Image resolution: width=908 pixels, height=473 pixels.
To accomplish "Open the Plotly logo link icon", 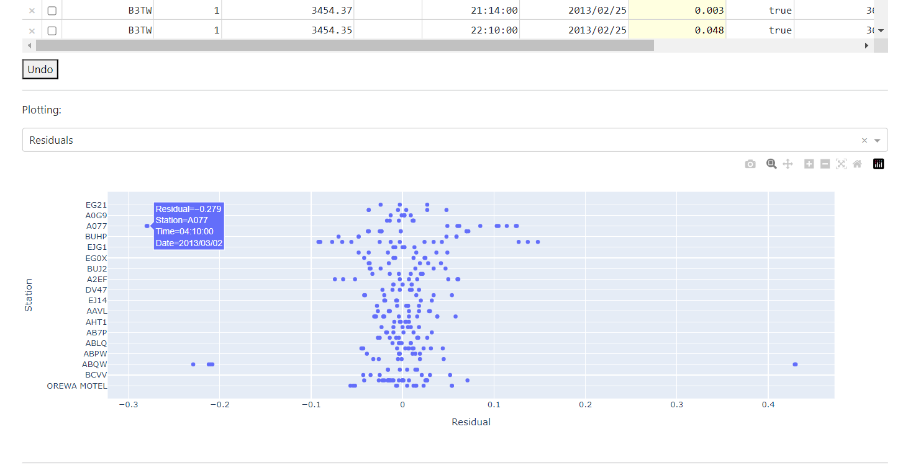I will tap(878, 164).
